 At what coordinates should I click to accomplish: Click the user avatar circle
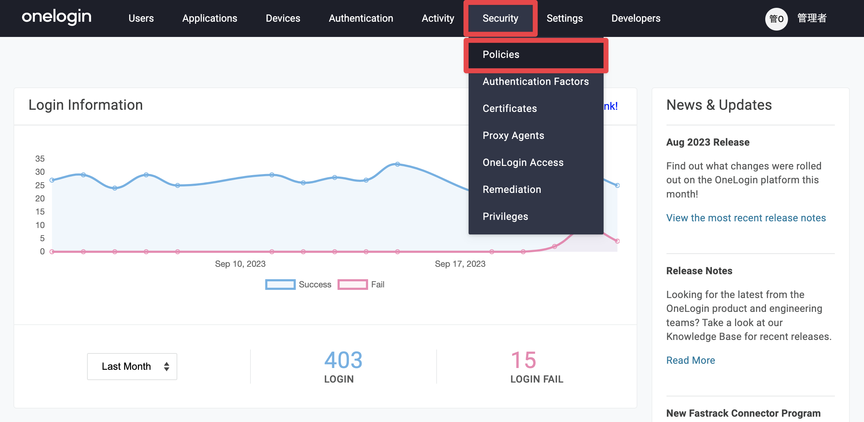click(x=776, y=19)
